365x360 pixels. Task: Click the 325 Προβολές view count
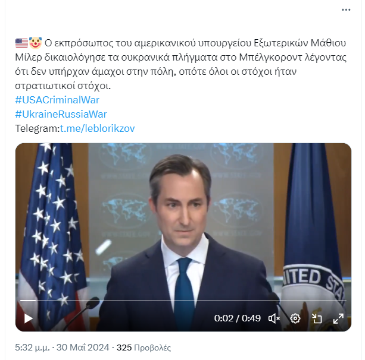pyautogui.click(x=143, y=348)
